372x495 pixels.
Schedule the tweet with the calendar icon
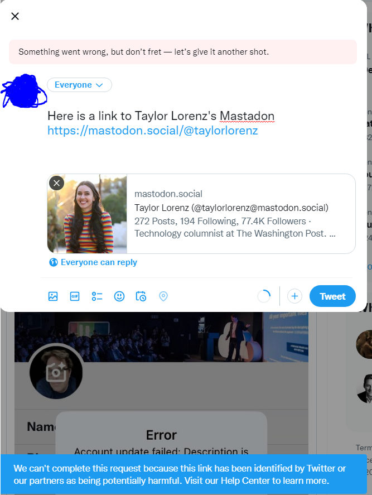click(141, 296)
